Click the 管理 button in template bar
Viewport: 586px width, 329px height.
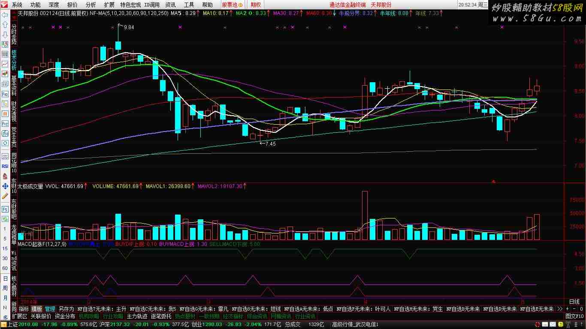pyautogui.click(x=50, y=309)
